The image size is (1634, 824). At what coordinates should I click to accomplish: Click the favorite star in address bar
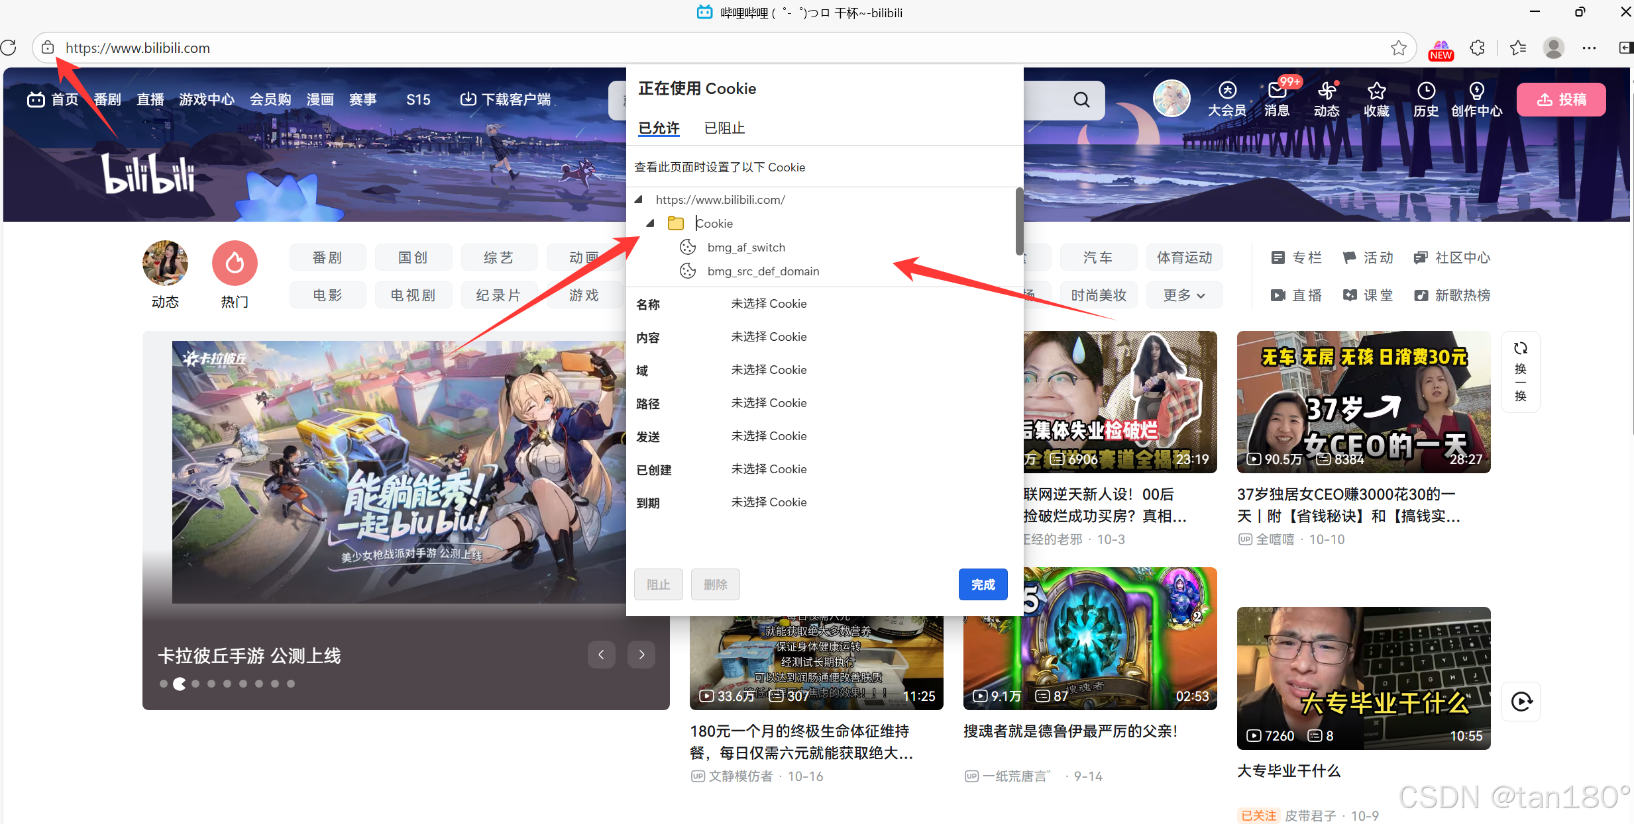(x=1398, y=48)
